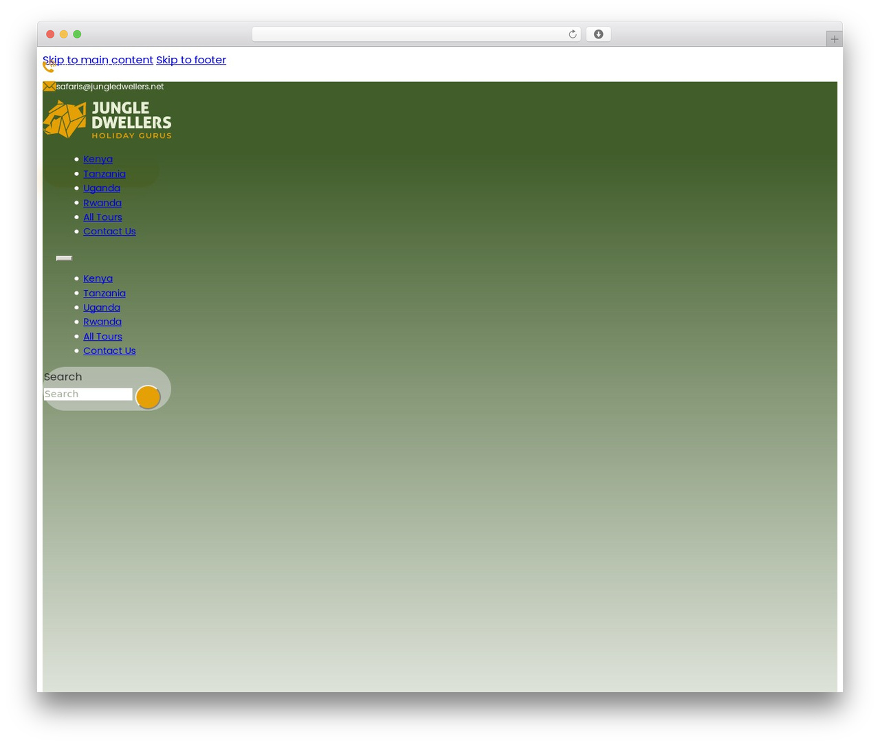880x745 pixels.
Task: Click the yellow minimize window button
Action: (63, 34)
